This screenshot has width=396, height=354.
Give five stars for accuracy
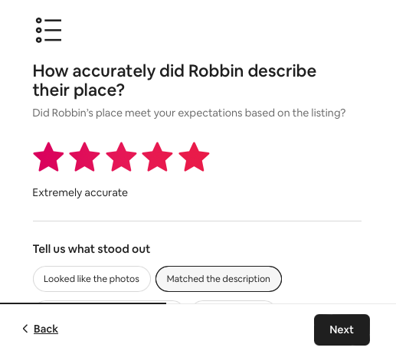coord(194,157)
